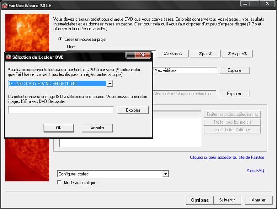The width and height of the screenshot is (277, 209).
Task: Insert the %part% placeholder
Action: point(205,54)
